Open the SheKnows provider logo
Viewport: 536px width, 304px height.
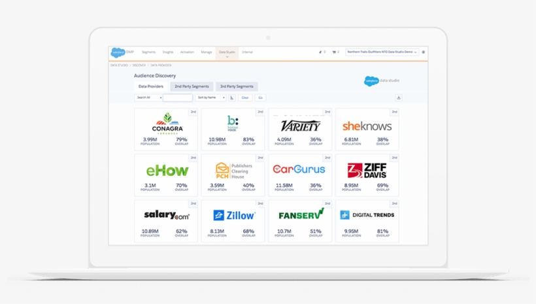[367, 126]
